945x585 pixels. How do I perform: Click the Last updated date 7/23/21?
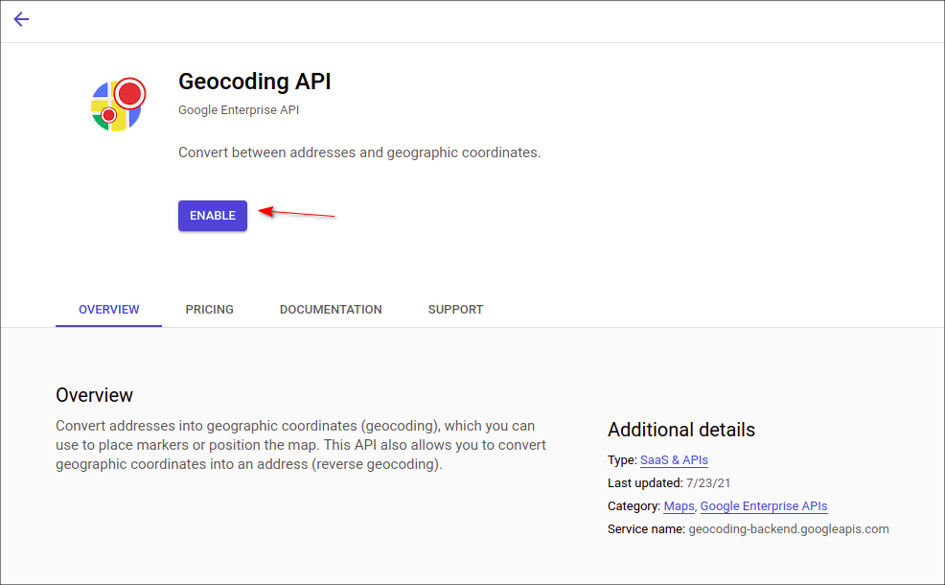(708, 483)
